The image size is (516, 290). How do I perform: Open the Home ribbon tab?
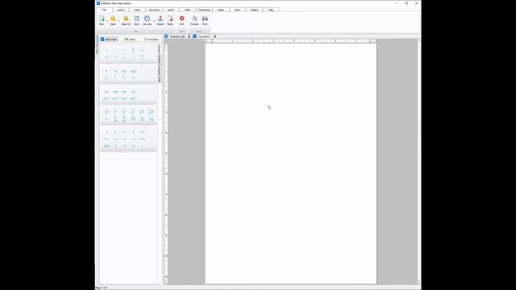137,10
